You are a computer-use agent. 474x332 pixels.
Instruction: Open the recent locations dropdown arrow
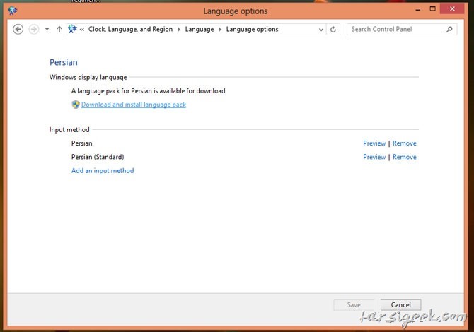pos(47,29)
